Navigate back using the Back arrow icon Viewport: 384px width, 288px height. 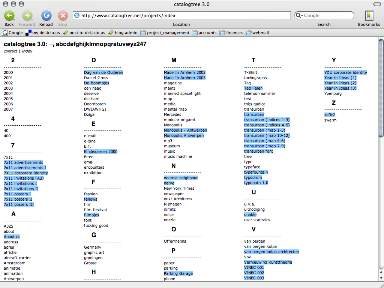click(x=9, y=16)
